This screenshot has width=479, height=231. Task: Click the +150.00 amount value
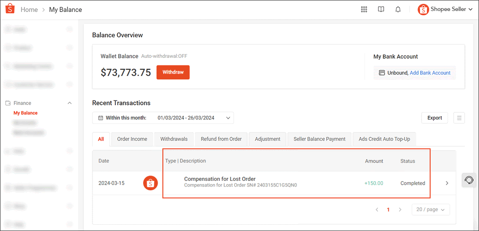coord(374,183)
